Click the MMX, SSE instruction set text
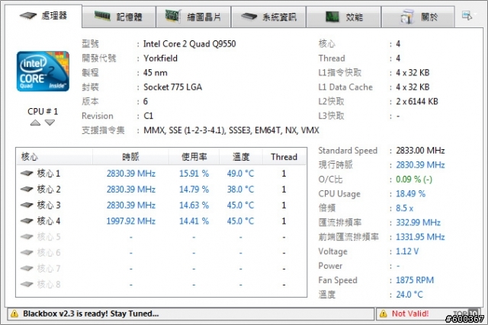Screen dimensions: 488x325 [x=231, y=130]
